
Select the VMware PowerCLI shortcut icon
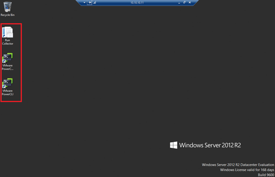pyautogui.click(x=8, y=87)
